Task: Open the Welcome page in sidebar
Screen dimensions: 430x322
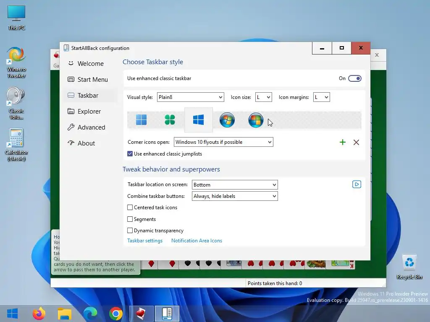Action: coord(90,64)
